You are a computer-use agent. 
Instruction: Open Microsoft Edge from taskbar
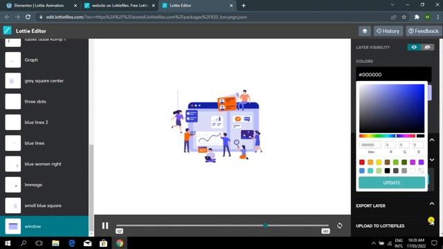tap(71, 243)
